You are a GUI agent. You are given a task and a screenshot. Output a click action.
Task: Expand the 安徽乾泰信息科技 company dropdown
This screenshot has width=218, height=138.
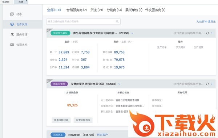[x=119, y=84]
